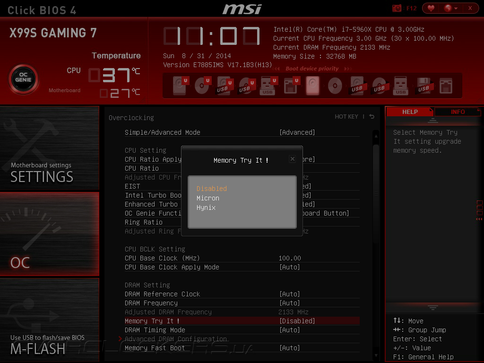Close the BIOS with the top X

point(470,8)
